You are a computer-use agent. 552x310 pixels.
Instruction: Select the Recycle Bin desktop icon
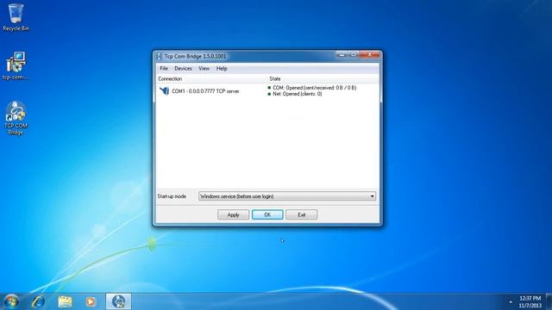[16, 17]
